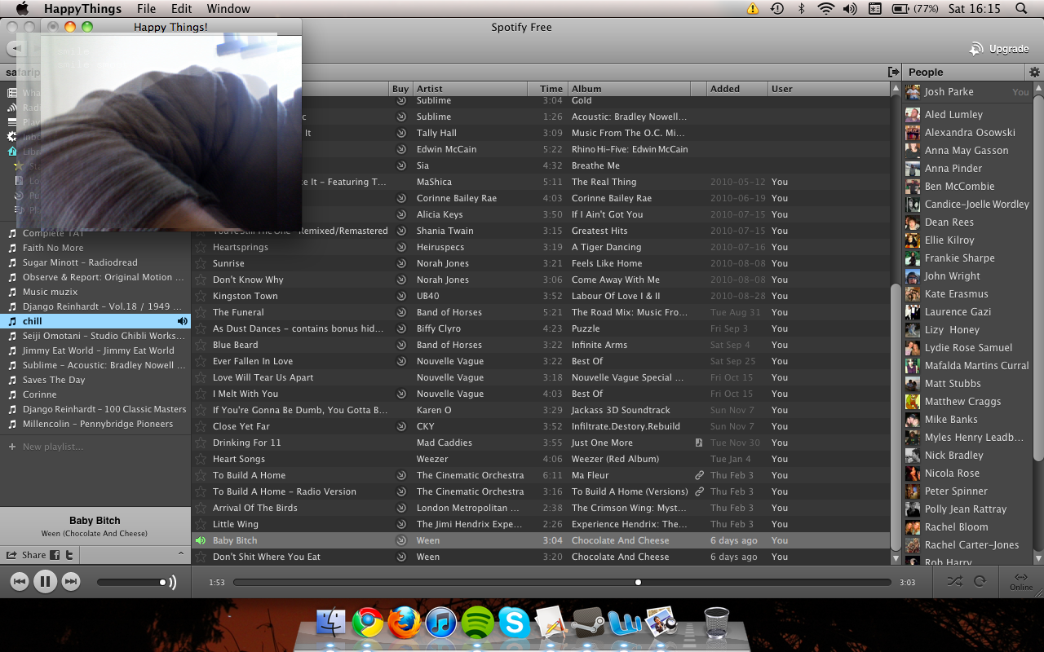Open the Window menu
The image size is (1044, 652).
[228, 9]
